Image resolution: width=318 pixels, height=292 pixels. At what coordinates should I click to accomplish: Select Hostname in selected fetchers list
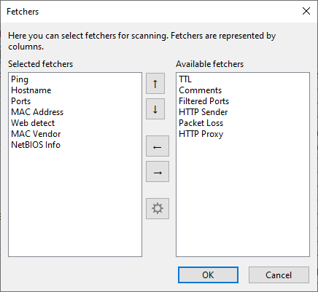pos(31,90)
